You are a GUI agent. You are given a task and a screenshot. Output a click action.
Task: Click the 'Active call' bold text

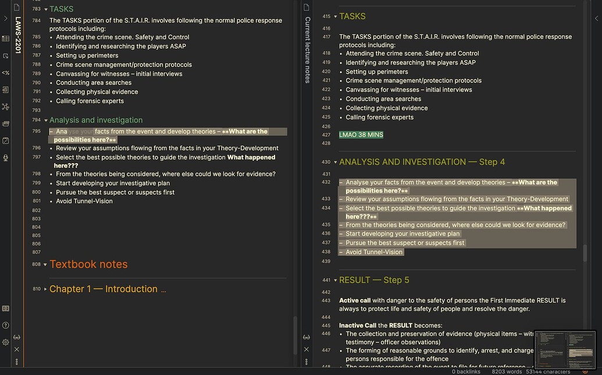tap(355, 300)
